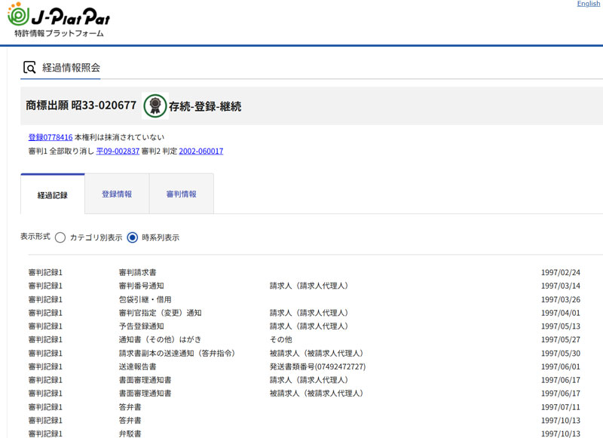This screenshot has height=438, width=603.
Task: Switch language via English link
Action: tap(588, 4)
